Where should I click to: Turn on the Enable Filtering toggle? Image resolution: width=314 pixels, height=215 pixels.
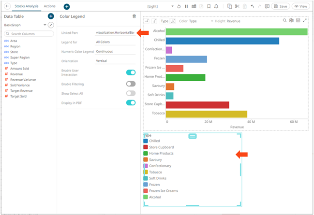(131, 84)
